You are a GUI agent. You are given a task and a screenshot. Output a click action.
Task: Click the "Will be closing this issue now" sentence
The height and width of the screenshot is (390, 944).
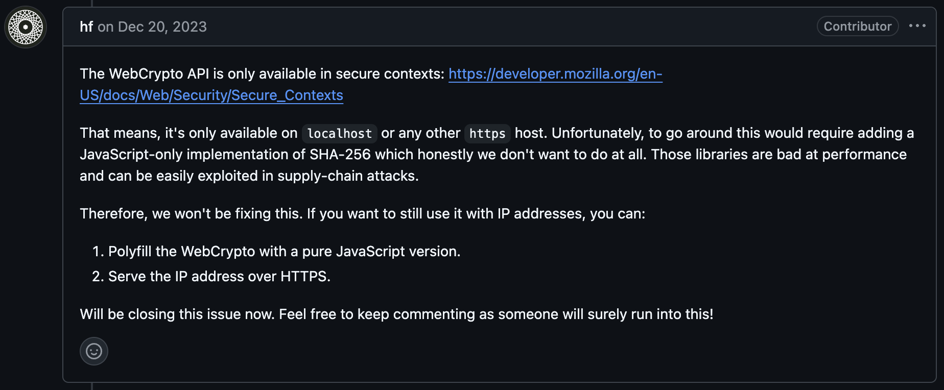click(x=177, y=314)
